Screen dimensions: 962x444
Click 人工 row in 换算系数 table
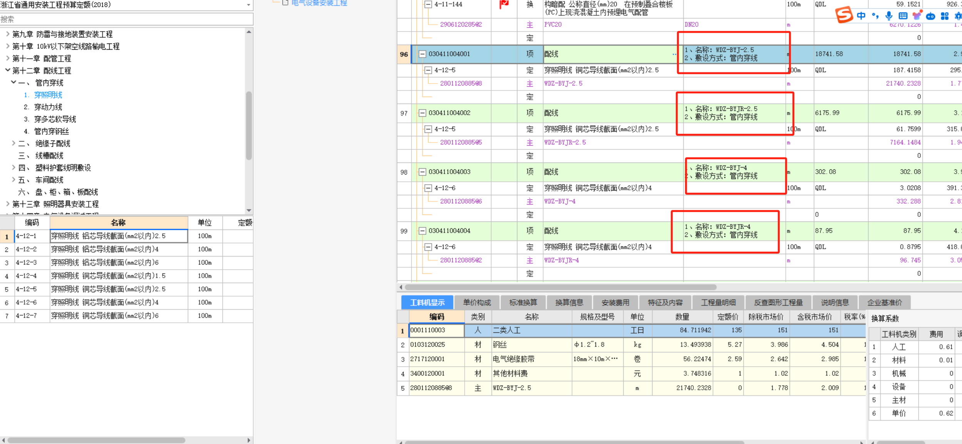click(915, 347)
